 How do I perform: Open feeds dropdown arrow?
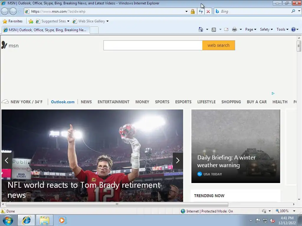pos(220,29)
